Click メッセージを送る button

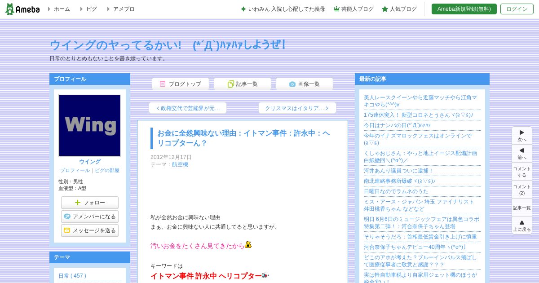[90, 230]
